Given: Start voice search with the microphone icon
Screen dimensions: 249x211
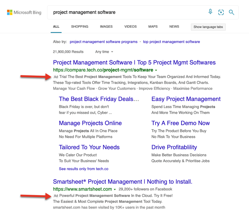Looking at the screenshot, I should click(x=210, y=12).
